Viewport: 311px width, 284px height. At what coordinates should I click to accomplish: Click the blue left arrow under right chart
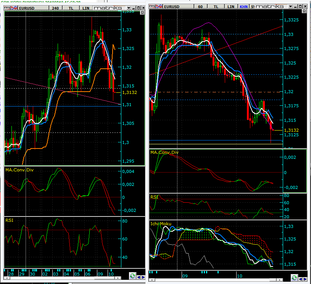300,278
